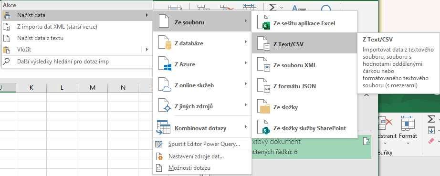Click the blank file icon of Ze souboru
The width and height of the screenshot is (440, 176).
[164, 21]
